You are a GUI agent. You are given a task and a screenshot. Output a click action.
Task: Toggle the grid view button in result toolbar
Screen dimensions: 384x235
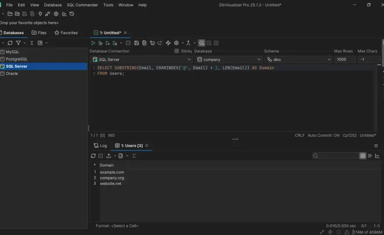[x=363, y=156]
